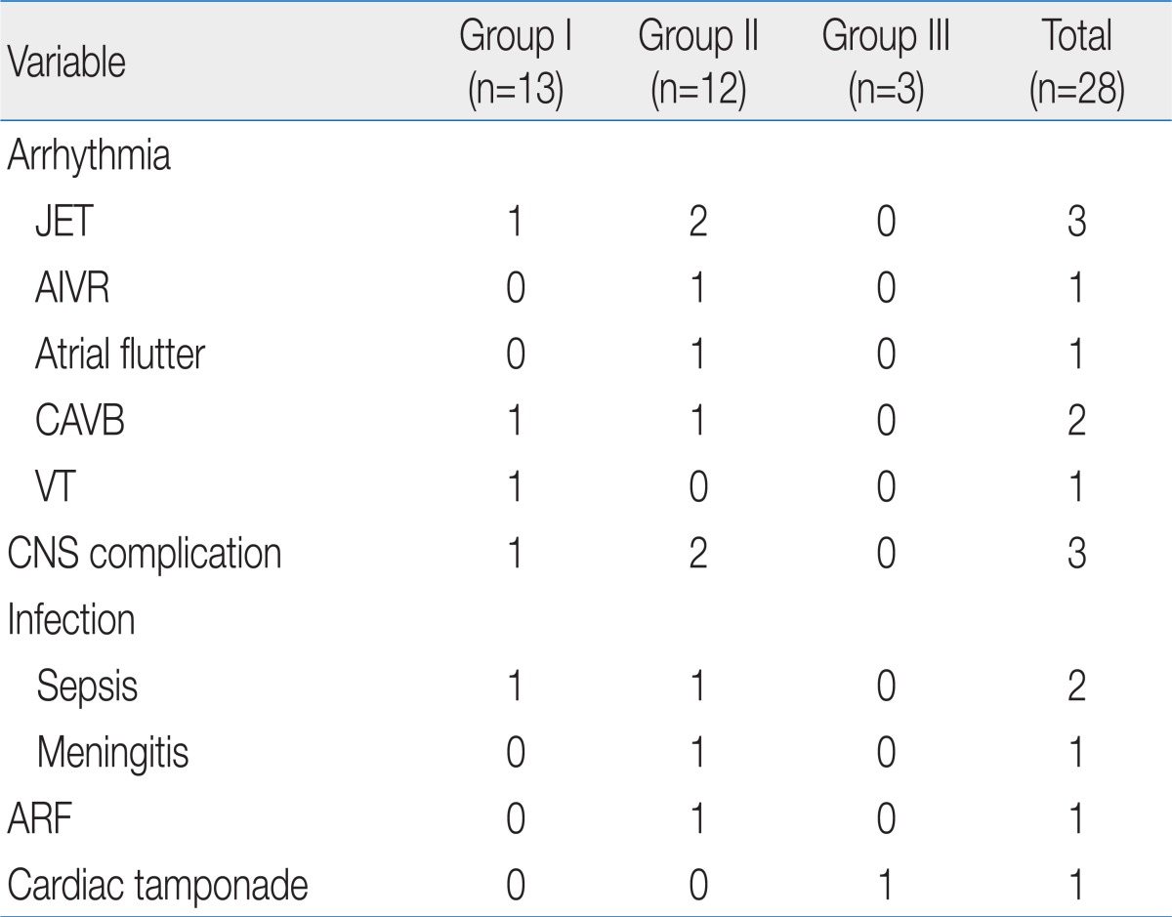Select the Atrial flutter row label
The height and width of the screenshot is (917, 1172).
pos(120,355)
